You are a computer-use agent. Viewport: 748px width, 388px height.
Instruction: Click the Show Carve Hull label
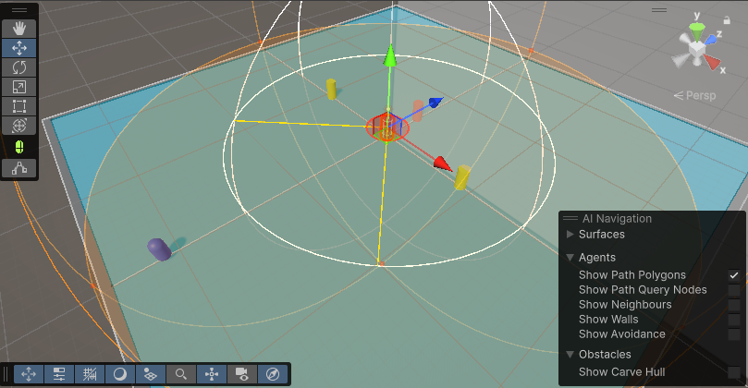(621, 371)
